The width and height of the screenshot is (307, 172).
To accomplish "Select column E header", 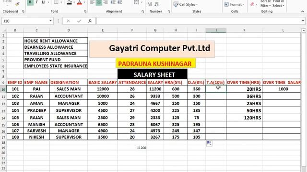I will click(103, 30).
